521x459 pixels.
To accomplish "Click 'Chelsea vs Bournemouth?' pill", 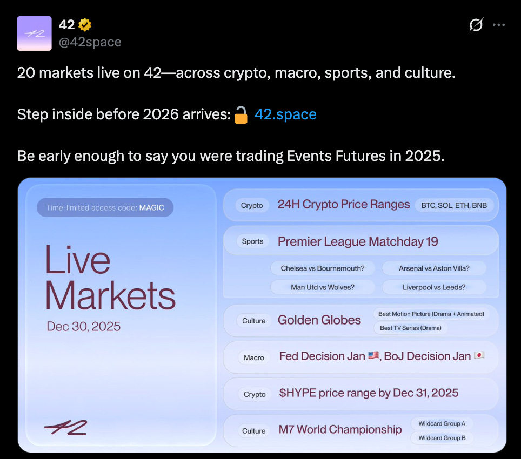I will [x=323, y=268].
